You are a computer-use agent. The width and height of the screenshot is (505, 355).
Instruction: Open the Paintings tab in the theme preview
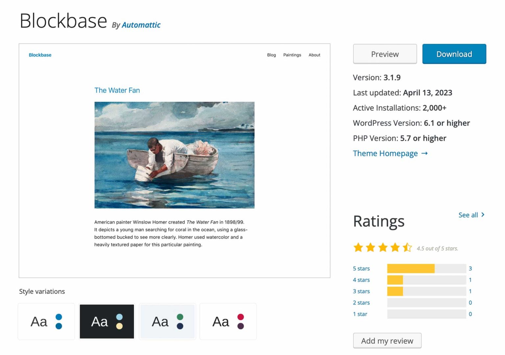[292, 55]
